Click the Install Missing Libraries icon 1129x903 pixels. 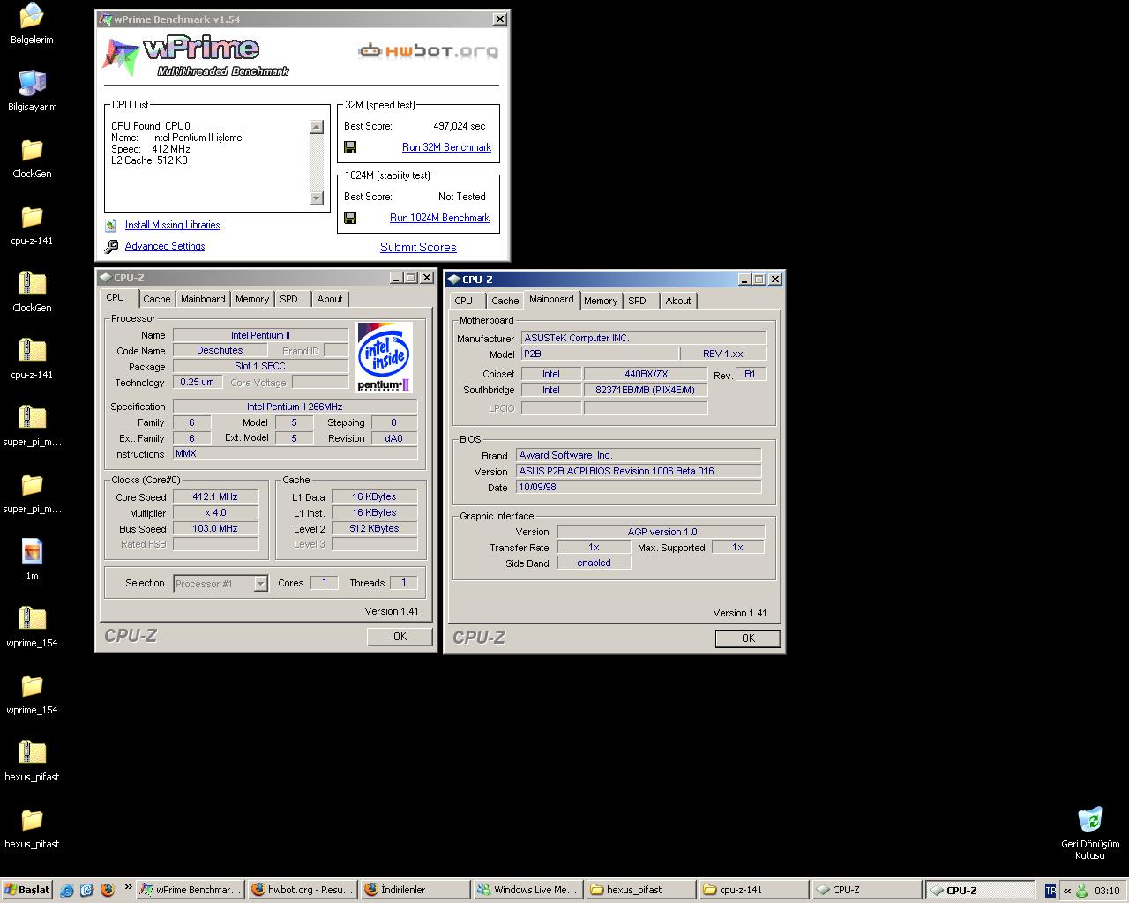pyautogui.click(x=111, y=226)
